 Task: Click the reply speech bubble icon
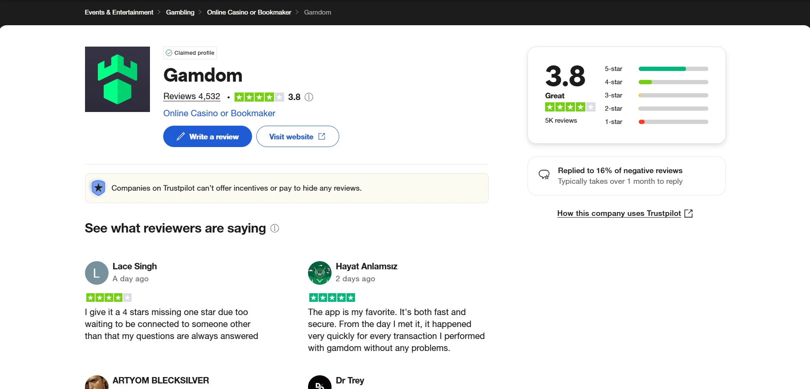[x=544, y=174]
